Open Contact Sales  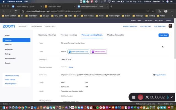pyautogui.click(x=50, y=26)
